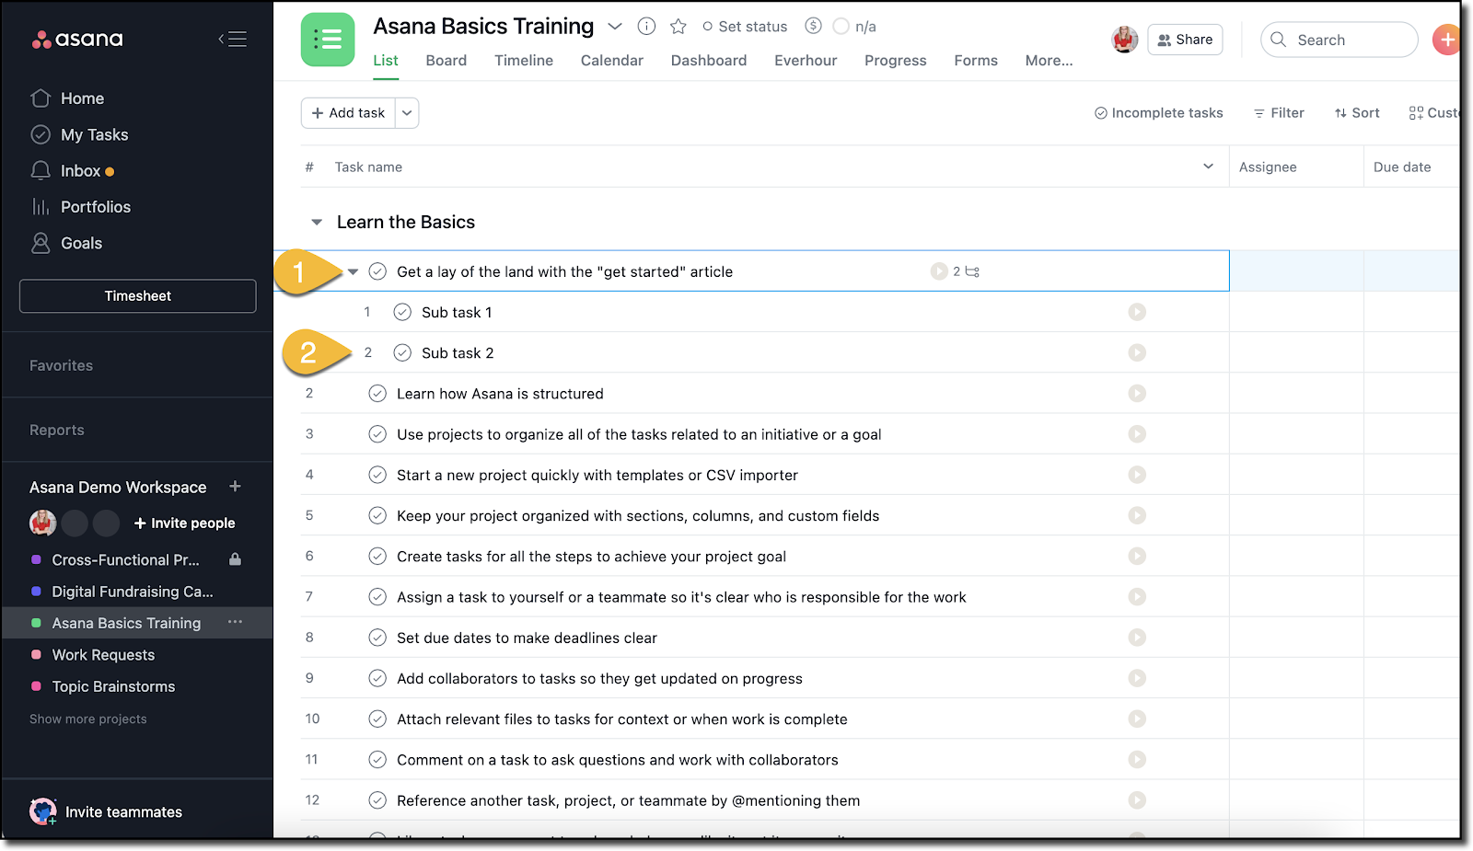The image size is (1473, 851).
Task: Open the Add task dropdown arrow
Action: 407,113
